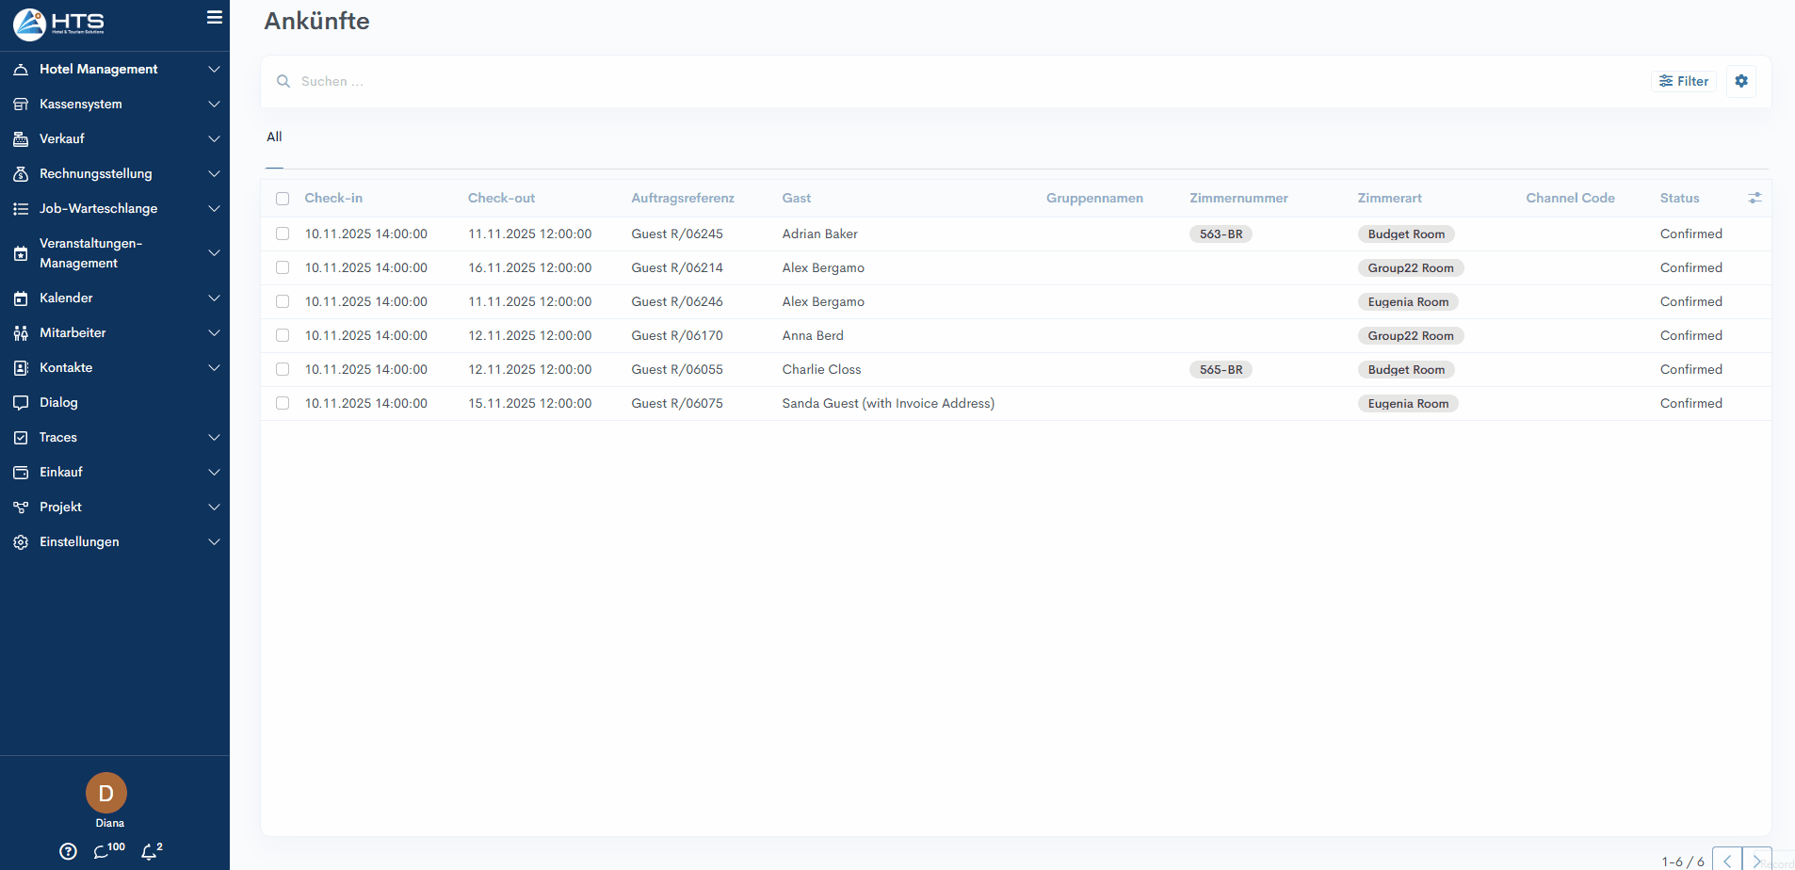The width and height of the screenshot is (1795, 870).
Task: Collapse sidebar with hamburger menu icon
Action: click(x=214, y=18)
